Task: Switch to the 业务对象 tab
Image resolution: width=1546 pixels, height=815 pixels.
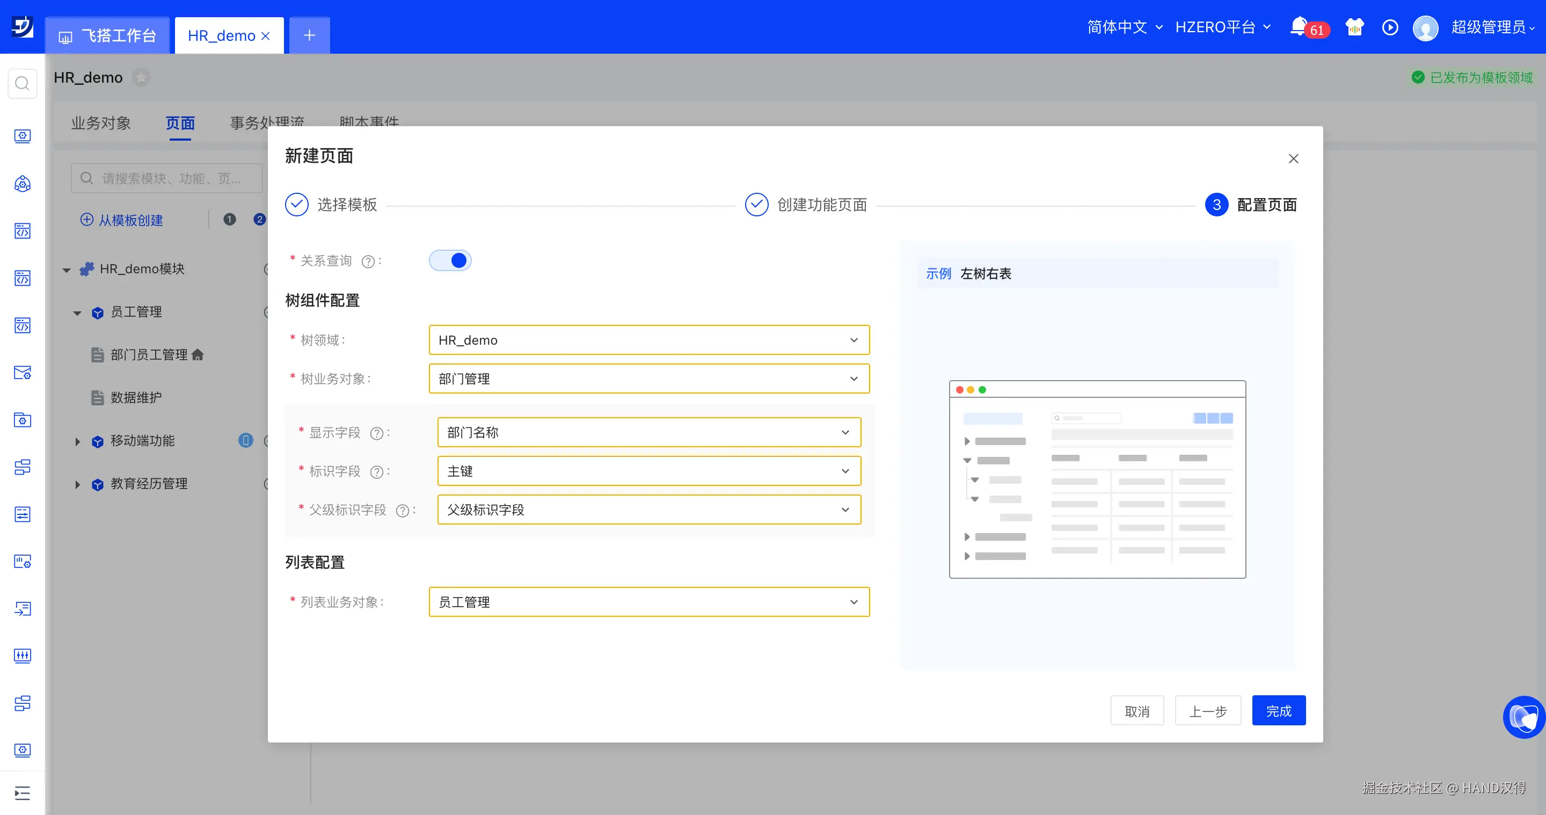Action: pos(101,123)
